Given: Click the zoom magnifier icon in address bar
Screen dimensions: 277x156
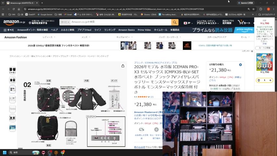Looking at the screenshot, I should 249,9.
